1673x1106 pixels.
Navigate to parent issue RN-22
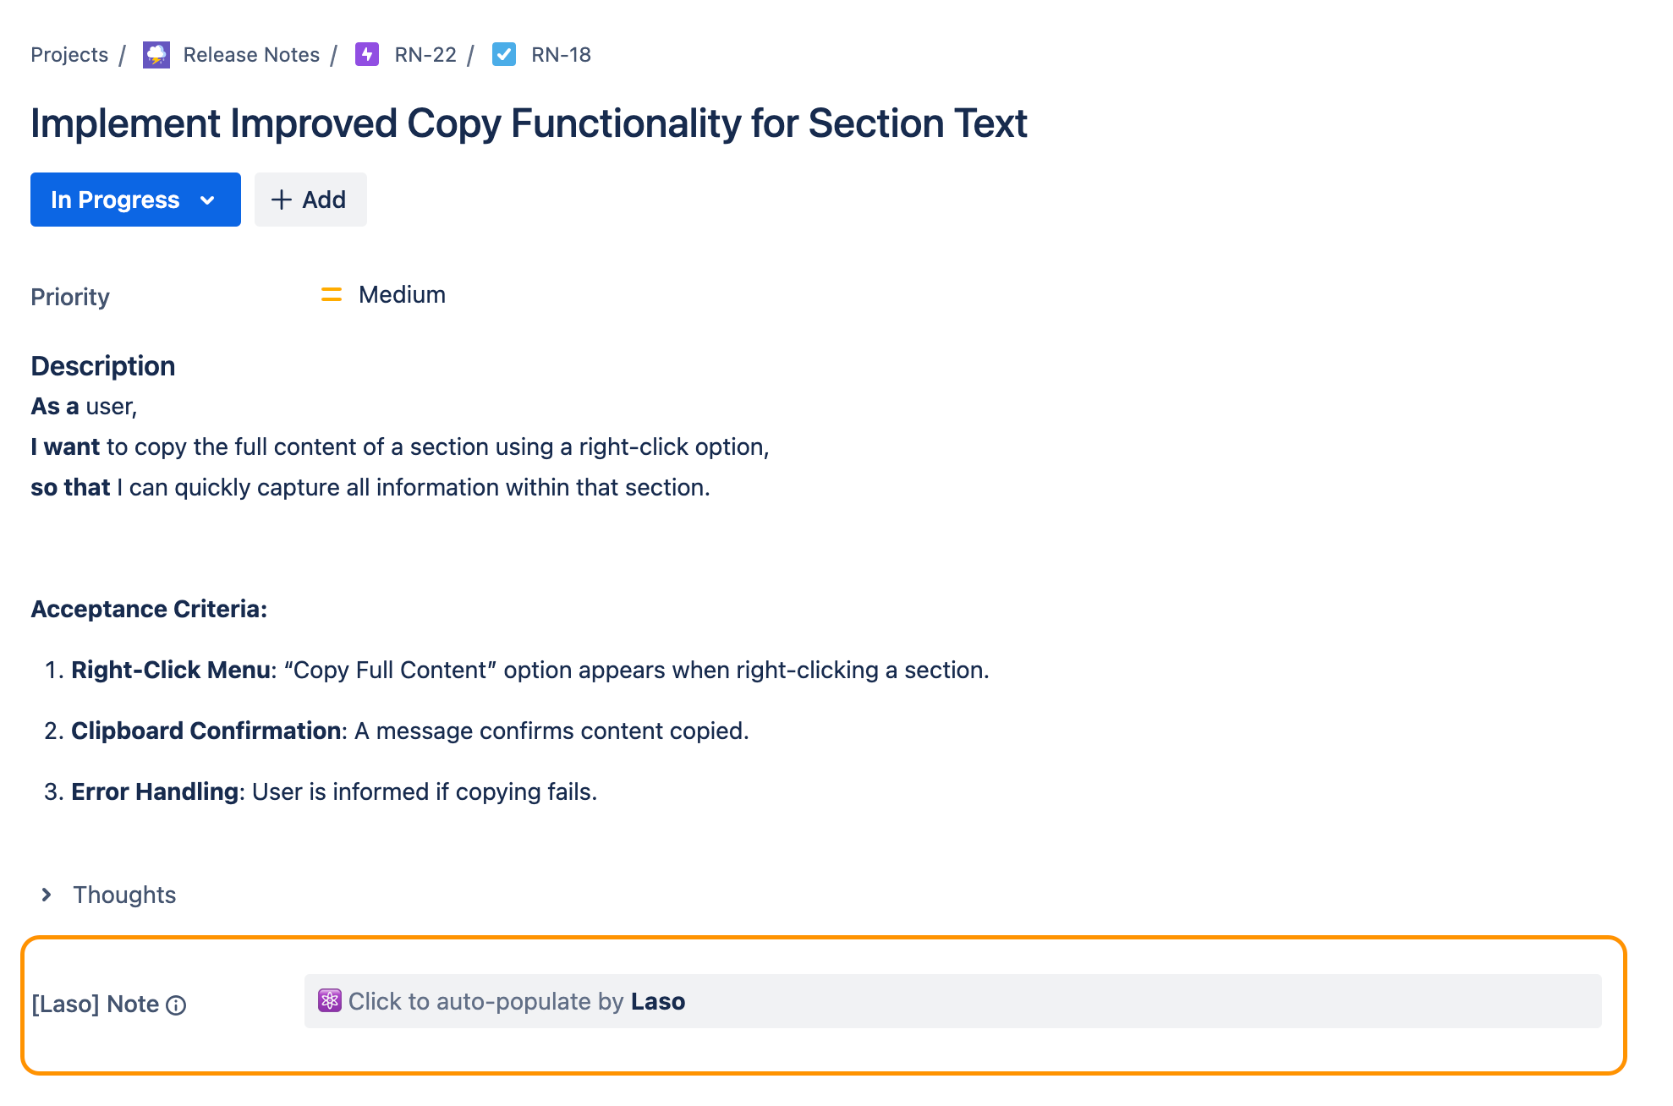[425, 55]
